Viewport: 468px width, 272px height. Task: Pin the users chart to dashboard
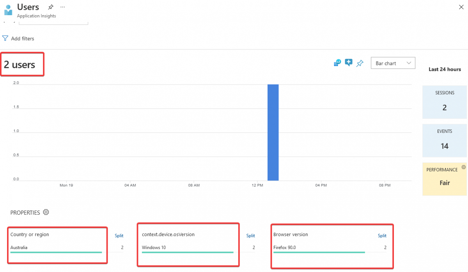pyautogui.click(x=360, y=63)
